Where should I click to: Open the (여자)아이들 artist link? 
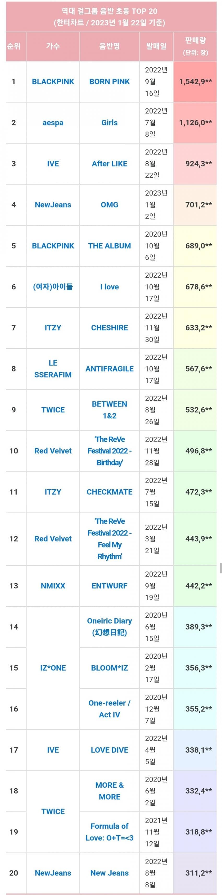point(53,287)
